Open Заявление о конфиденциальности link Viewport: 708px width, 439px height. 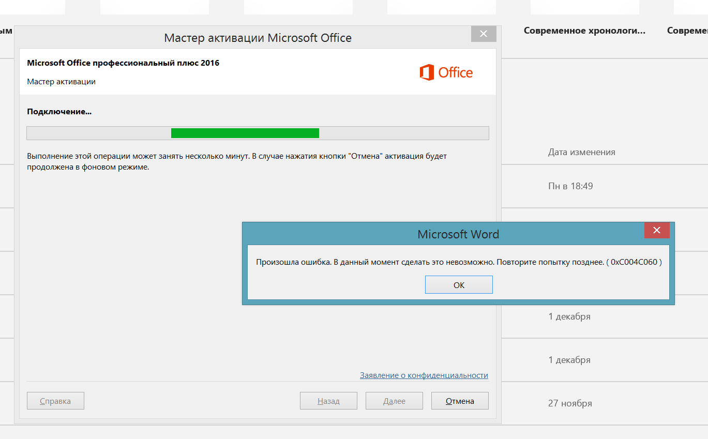pos(424,375)
